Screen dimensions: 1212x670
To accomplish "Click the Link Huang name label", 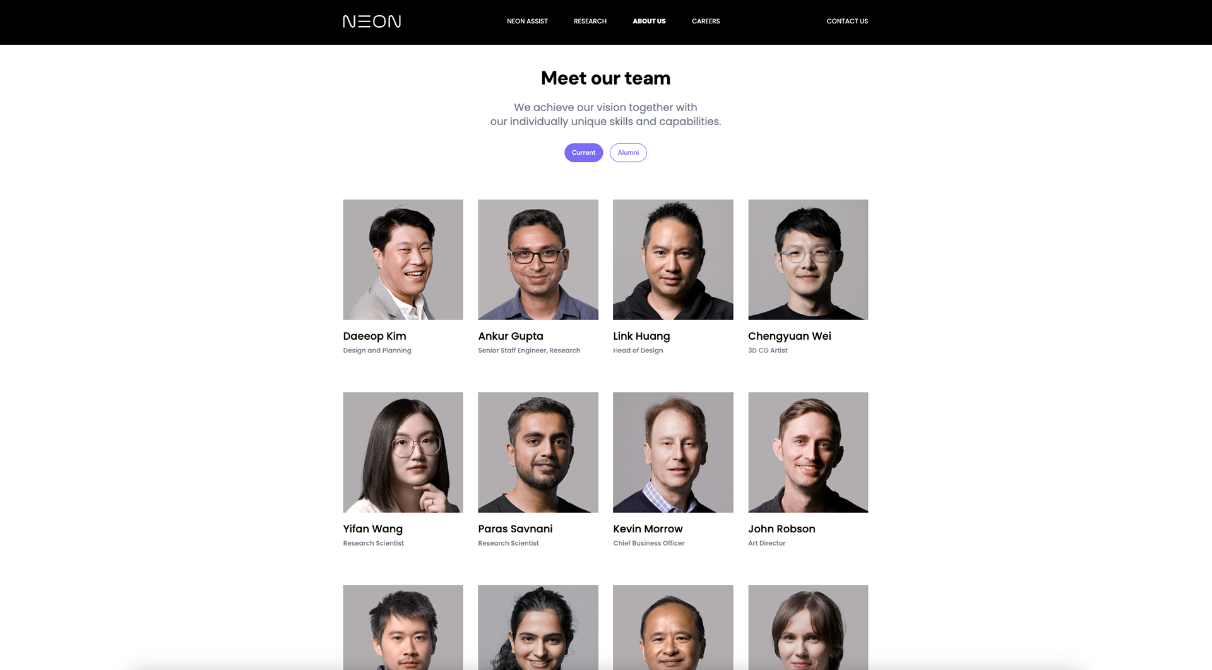I will [x=641, y=337].
